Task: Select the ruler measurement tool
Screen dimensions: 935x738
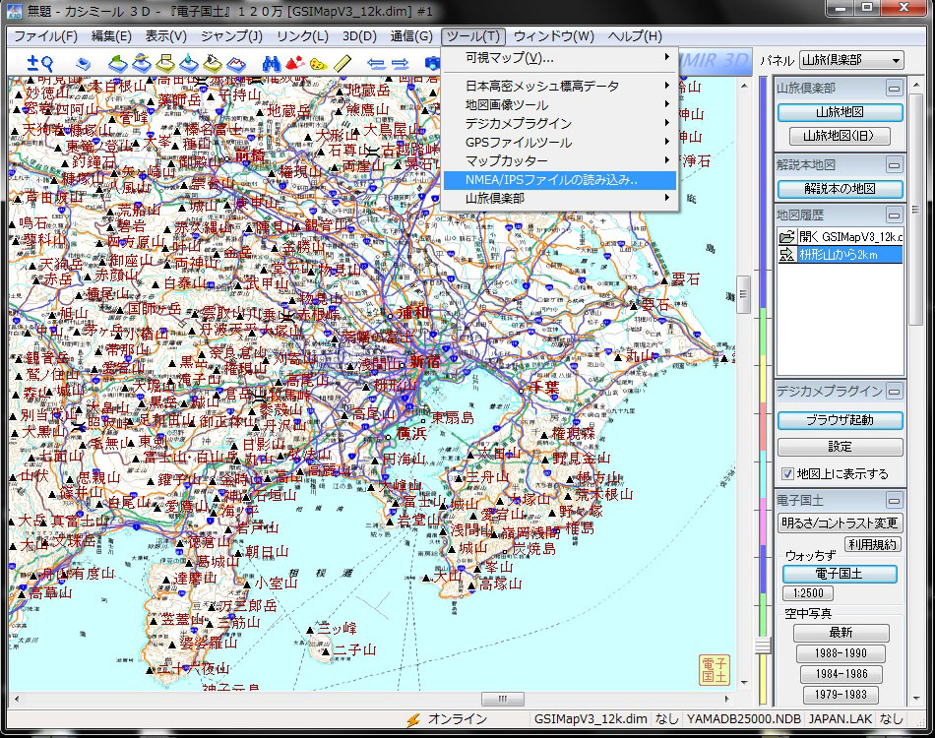Action: (343, 63)
